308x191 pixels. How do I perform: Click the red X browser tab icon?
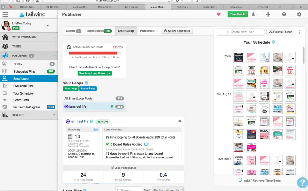(11, 7)
